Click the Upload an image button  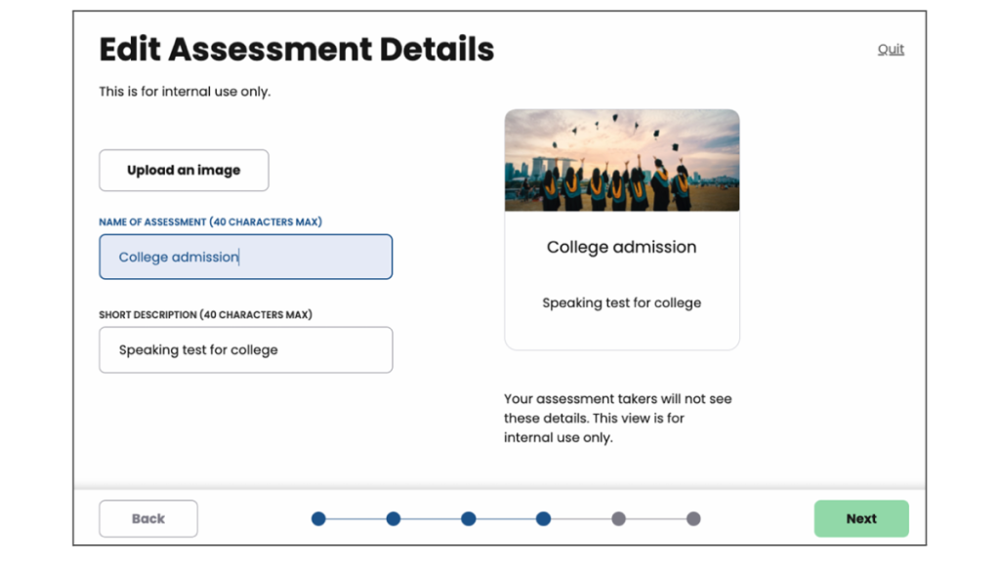click(184, 170)
